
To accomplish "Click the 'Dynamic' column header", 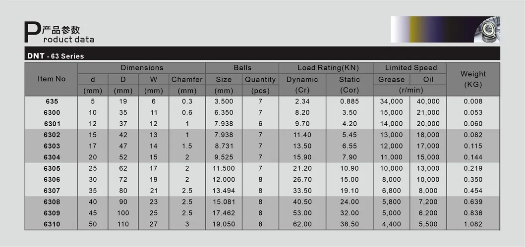I will pyautogui.click(x=302, y=80).
